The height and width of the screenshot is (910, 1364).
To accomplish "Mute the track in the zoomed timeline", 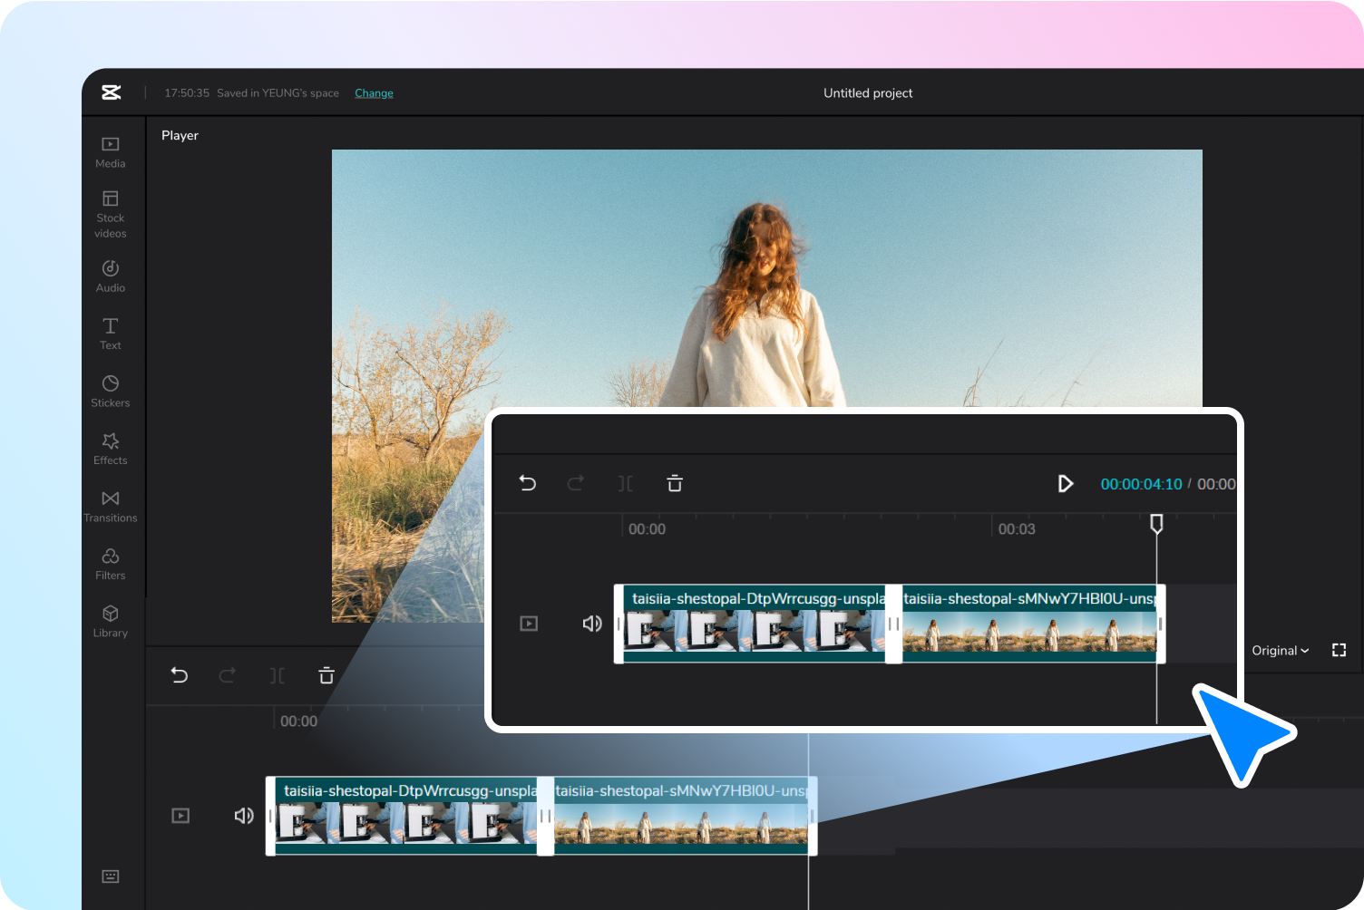I will pyautogui.click(x=592, y=624).
